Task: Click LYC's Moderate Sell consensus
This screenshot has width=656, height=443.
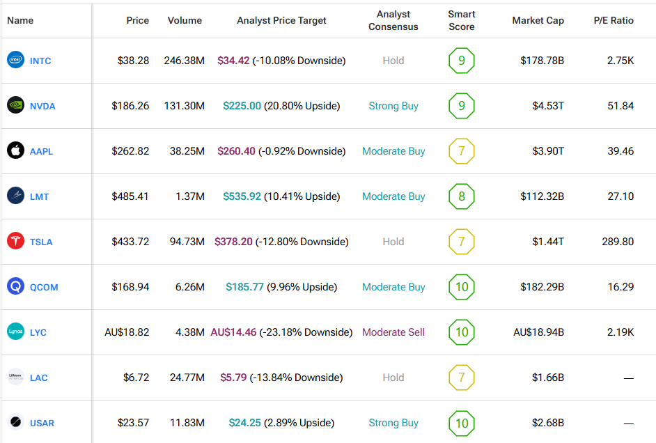Action: coord(393,332)
